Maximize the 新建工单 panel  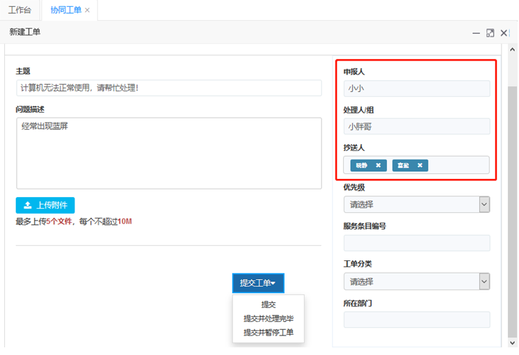pos(490,33)
